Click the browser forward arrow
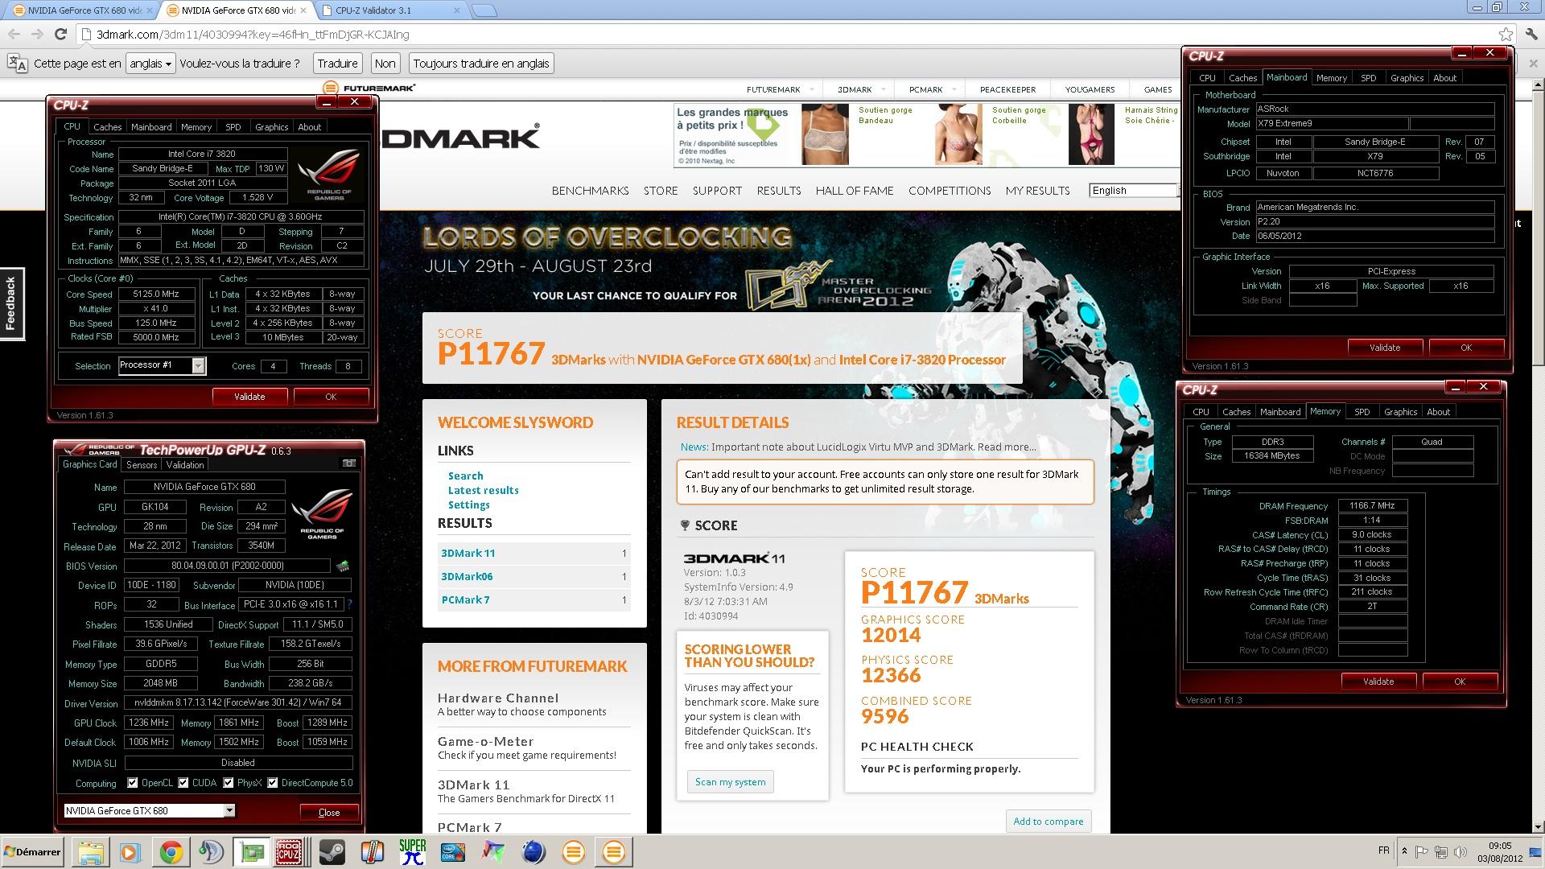This screenshot has width=1545, height=869. (x=37, y=34)
